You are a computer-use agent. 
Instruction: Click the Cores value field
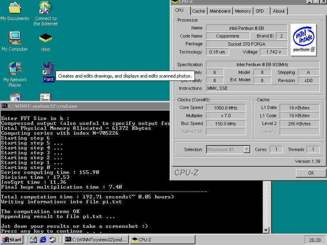point(276,149)
